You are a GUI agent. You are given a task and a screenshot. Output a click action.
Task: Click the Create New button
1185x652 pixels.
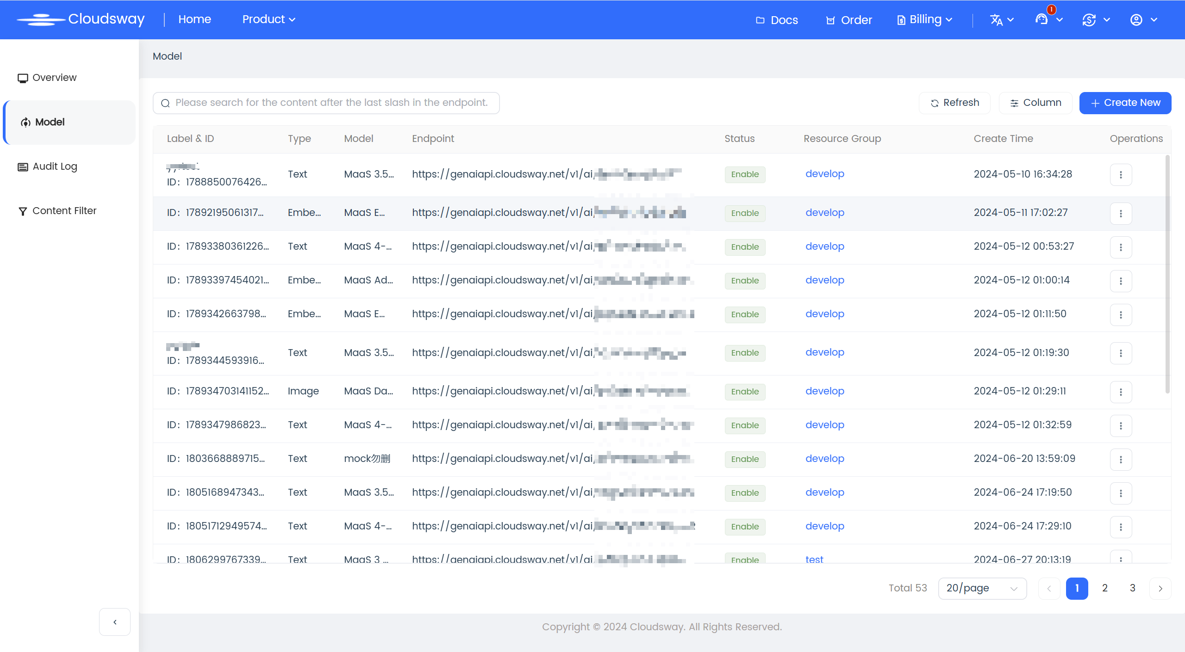[1125, 103]
